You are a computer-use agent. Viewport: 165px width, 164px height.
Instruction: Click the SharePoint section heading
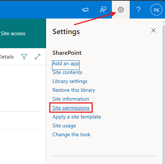[67, 53]
